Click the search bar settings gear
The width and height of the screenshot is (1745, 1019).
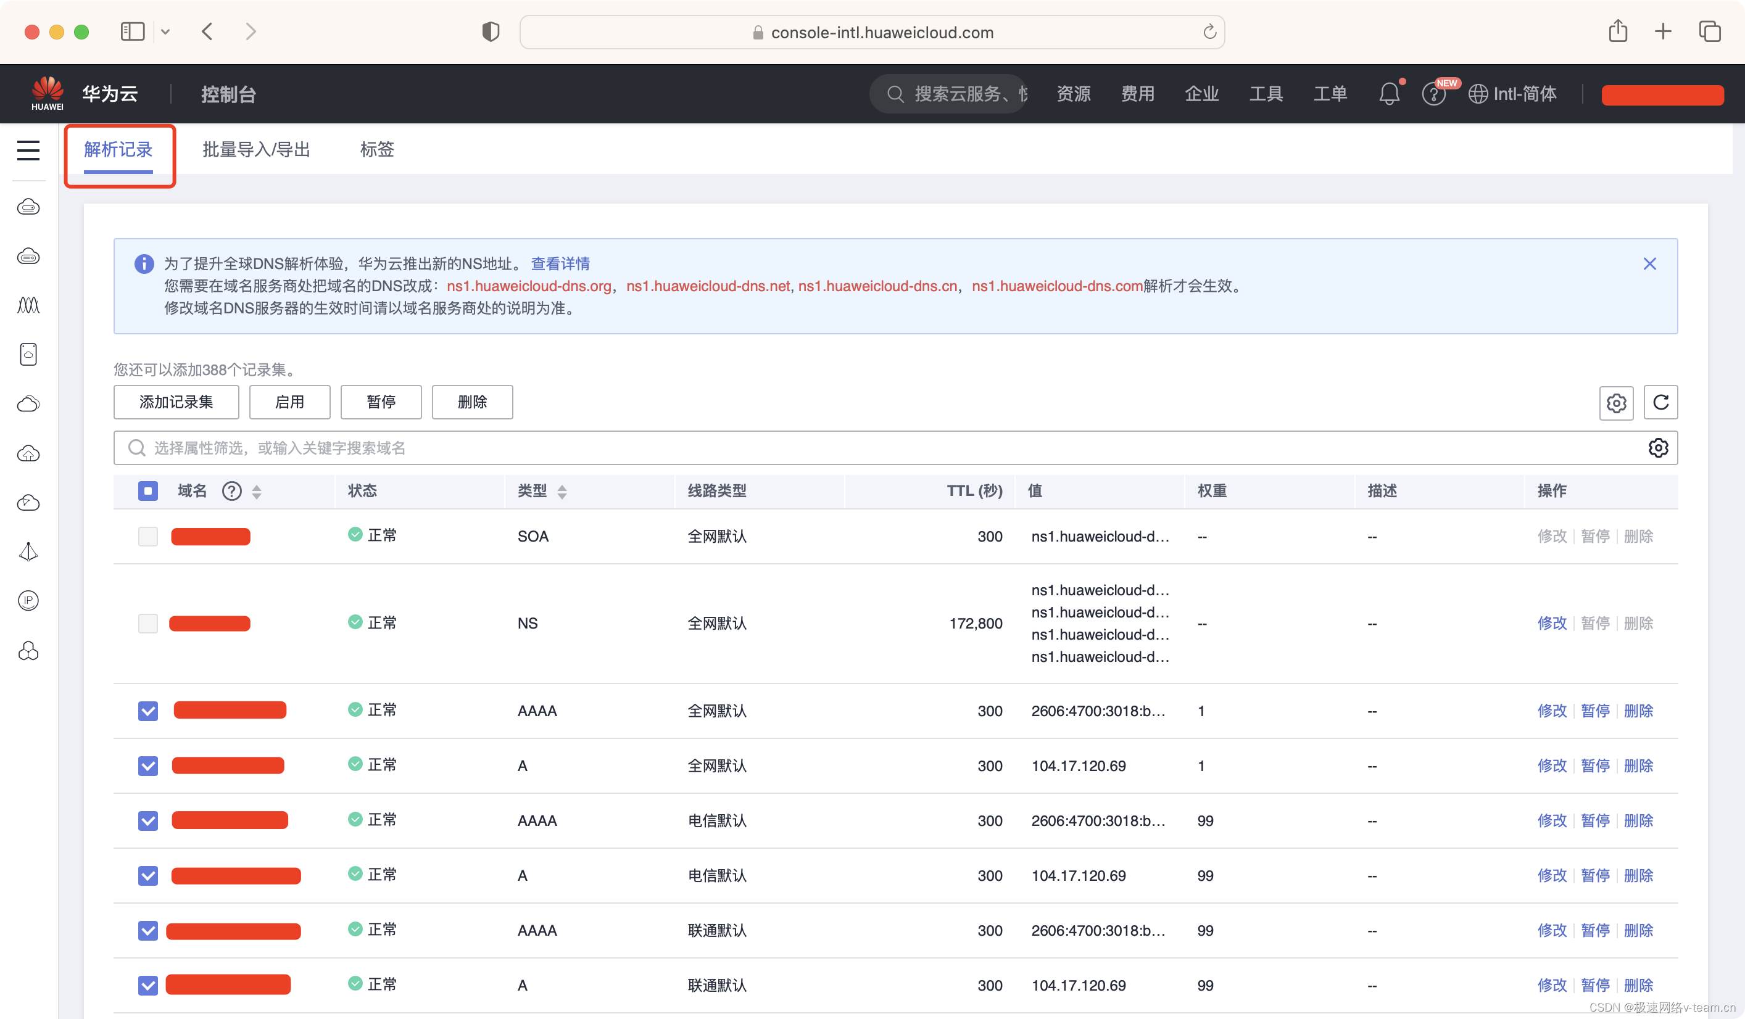coord(1658,448)
